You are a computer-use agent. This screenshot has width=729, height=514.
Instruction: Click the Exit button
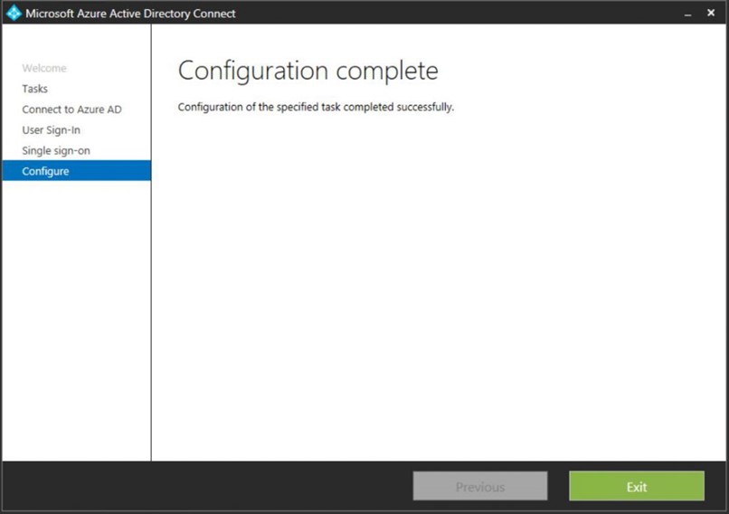[x=637, y=486]
